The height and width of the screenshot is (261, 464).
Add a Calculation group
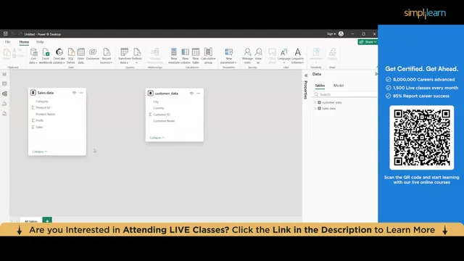[208, 56]
